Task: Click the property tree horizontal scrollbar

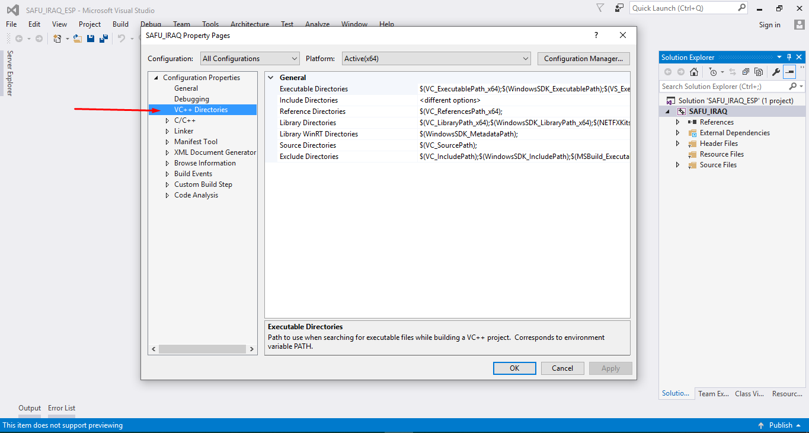Action: (203, 349)
